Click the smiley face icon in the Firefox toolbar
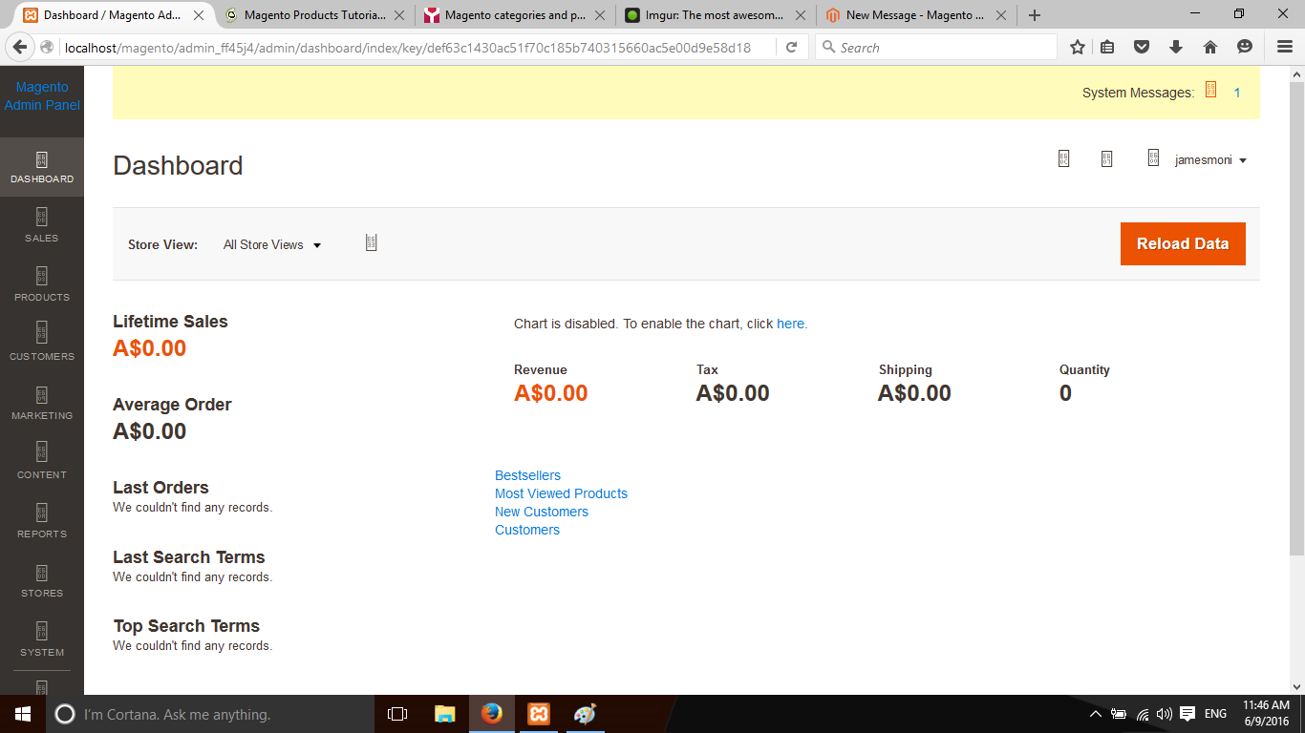Viewport: 1305px width, 733px height. (x=1245, y=47)
